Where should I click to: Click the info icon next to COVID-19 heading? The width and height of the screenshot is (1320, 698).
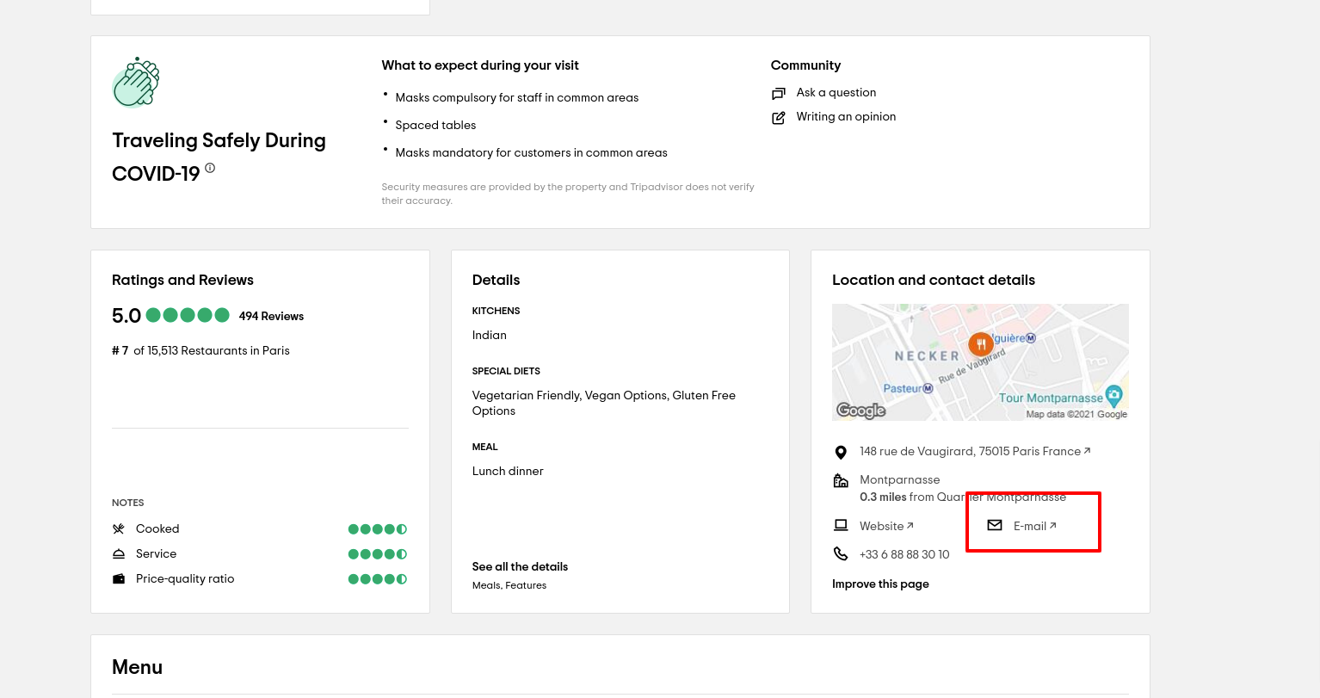[x=210, y=169]
